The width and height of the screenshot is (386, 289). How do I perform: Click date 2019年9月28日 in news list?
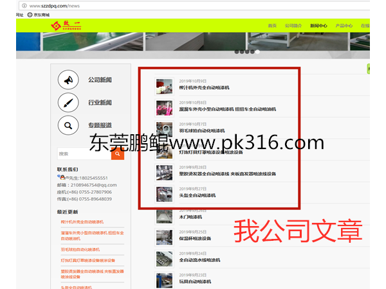(x=193, y=168)
